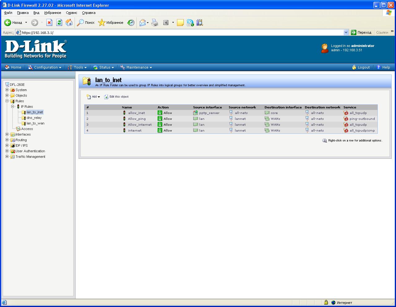The width and height of the screenshot is (396, 307).
Task: Select lan_to_wan in the tree
Action: coord(36,123)
